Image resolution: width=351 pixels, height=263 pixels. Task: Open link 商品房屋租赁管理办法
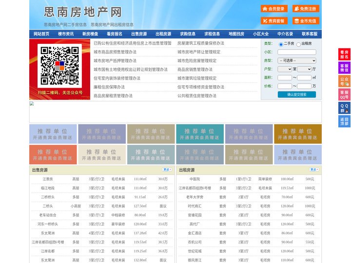(x=113, y=96)
